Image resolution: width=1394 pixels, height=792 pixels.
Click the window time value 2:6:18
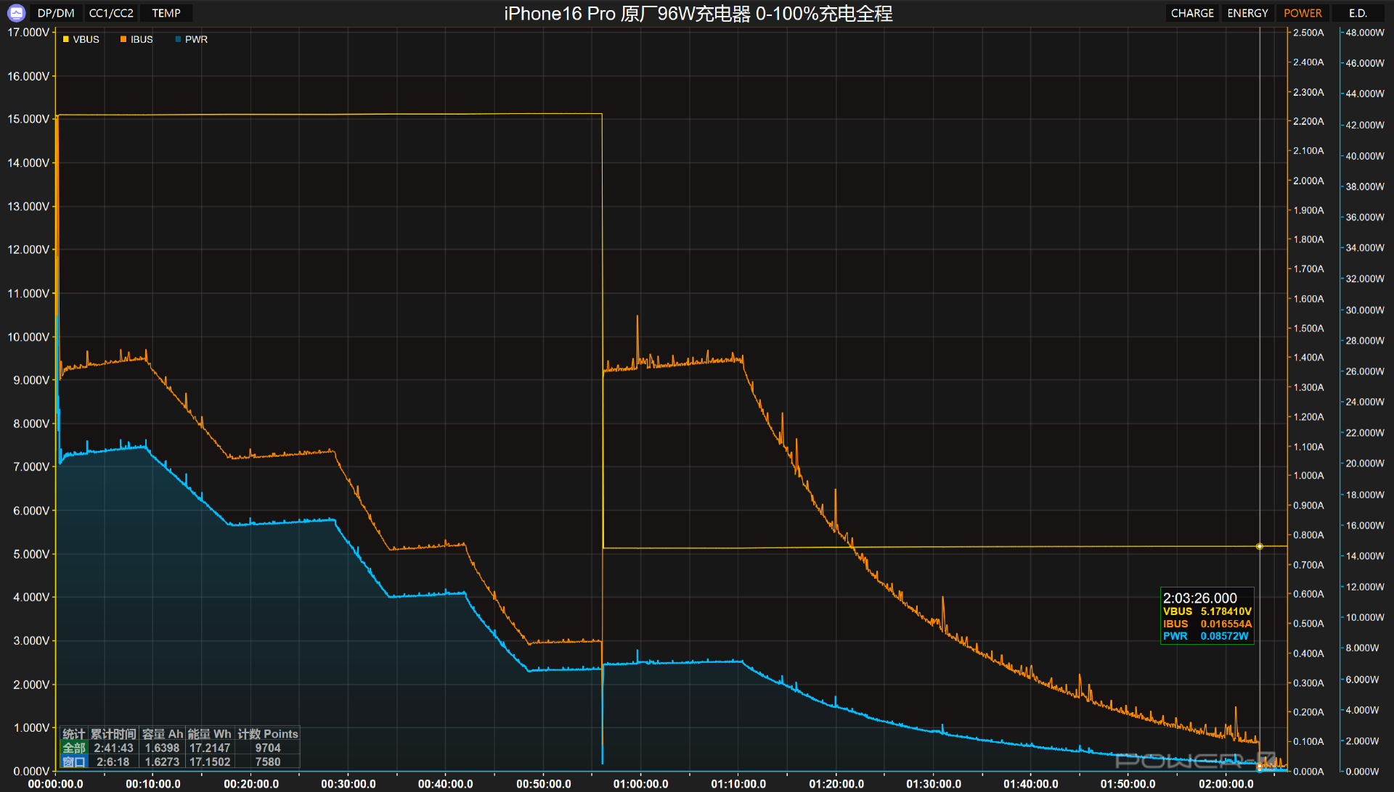click(x=113, y=762)
